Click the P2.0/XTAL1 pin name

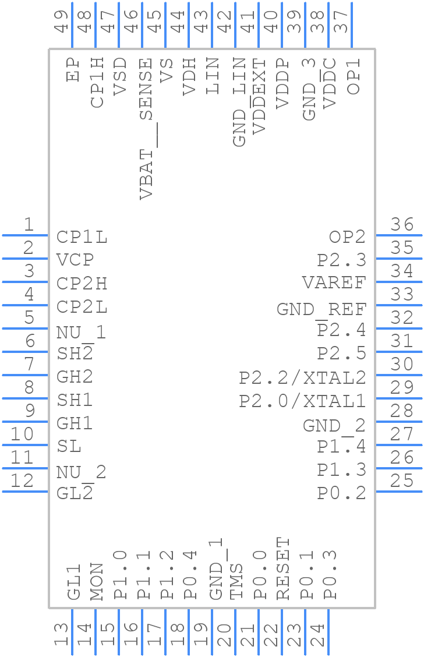302,401
